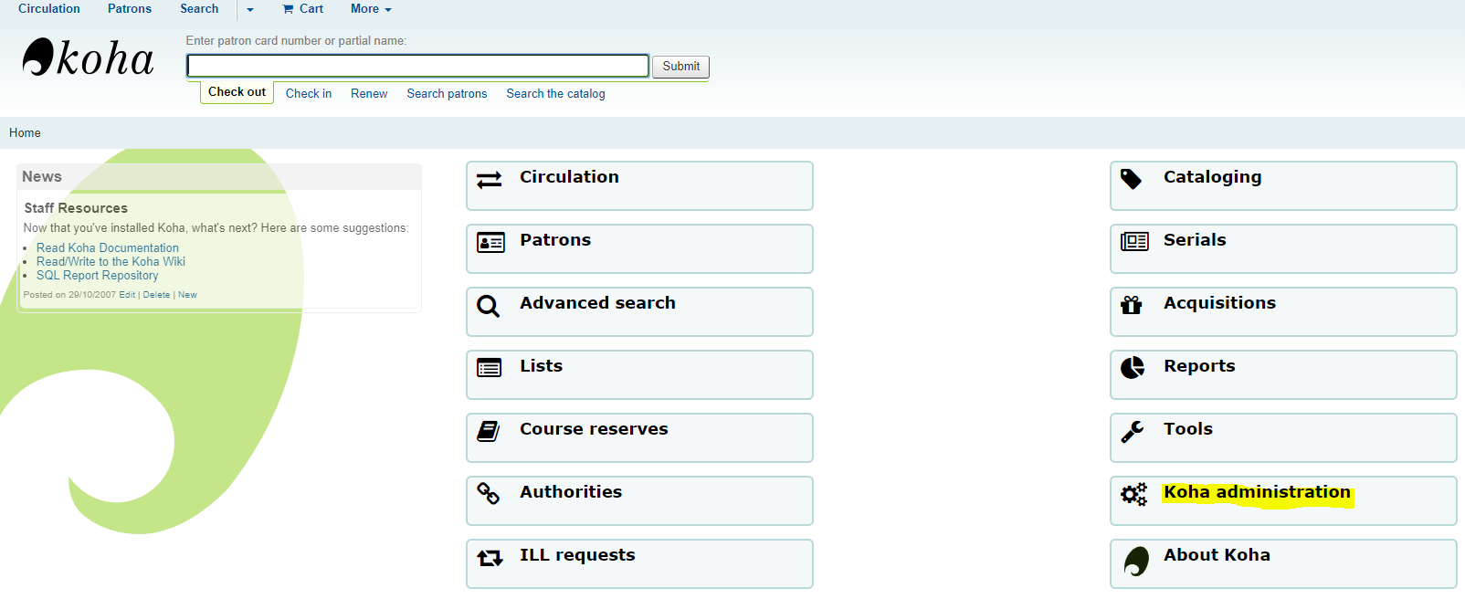Image resolution: width=1465 pixels, height=599 pixels.
Task: Click the Authorities chain link icon
Action: point(489,494)
